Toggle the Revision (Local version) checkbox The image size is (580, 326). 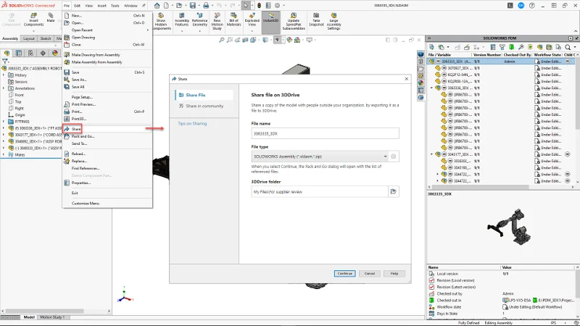pos(431,280)
